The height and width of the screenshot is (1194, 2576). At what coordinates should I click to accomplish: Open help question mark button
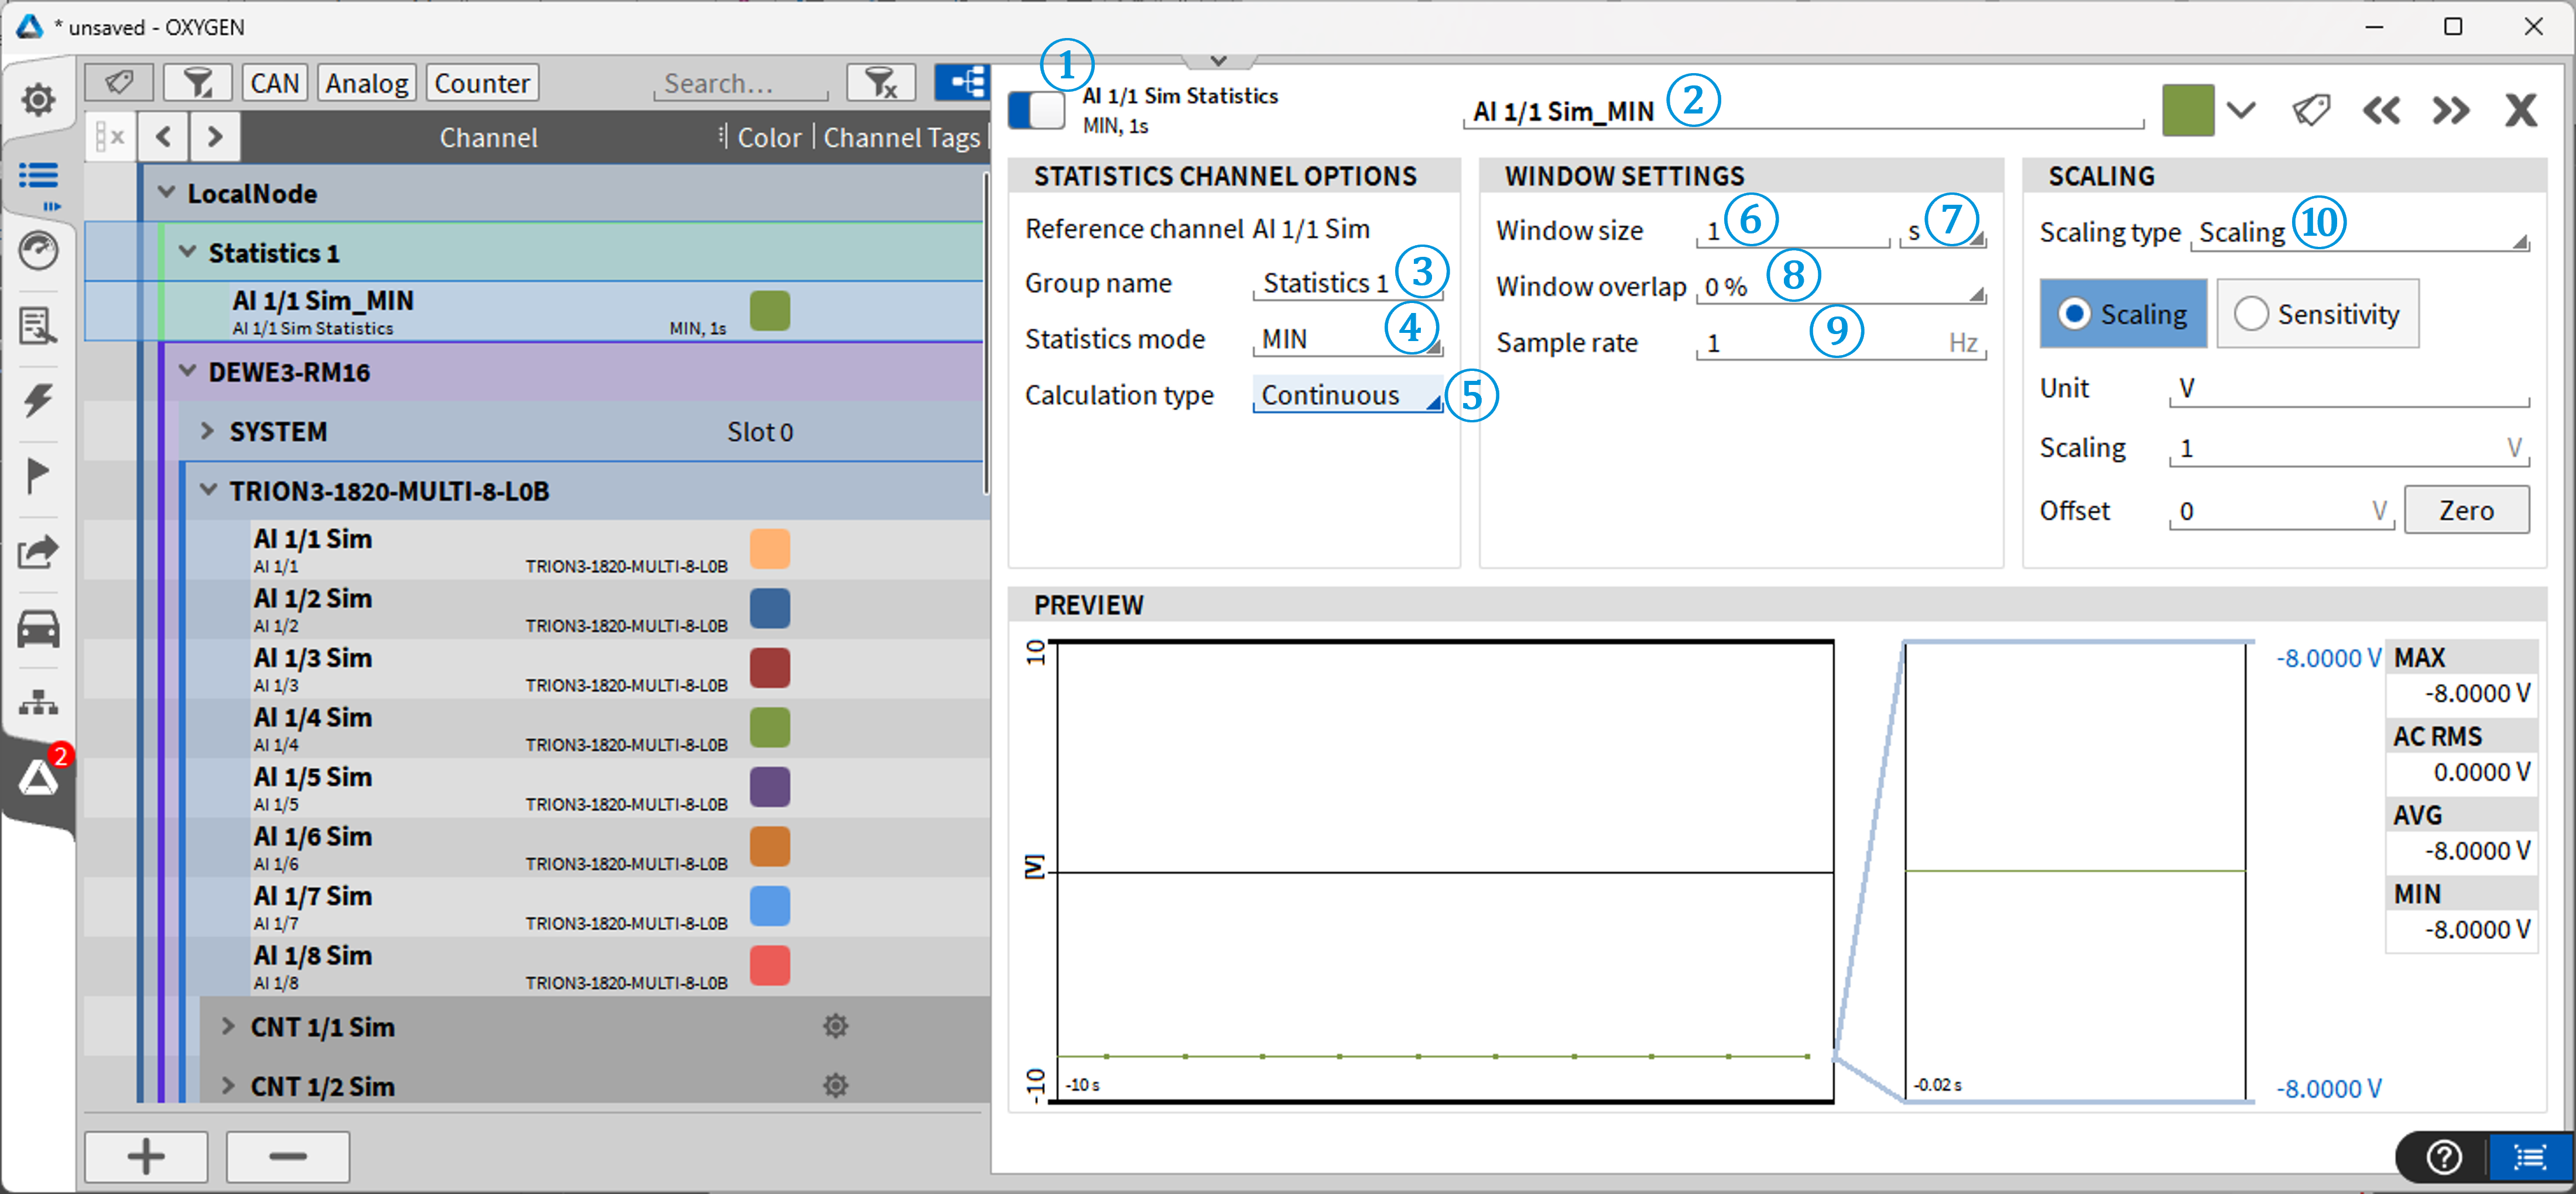[2444, 1157]
